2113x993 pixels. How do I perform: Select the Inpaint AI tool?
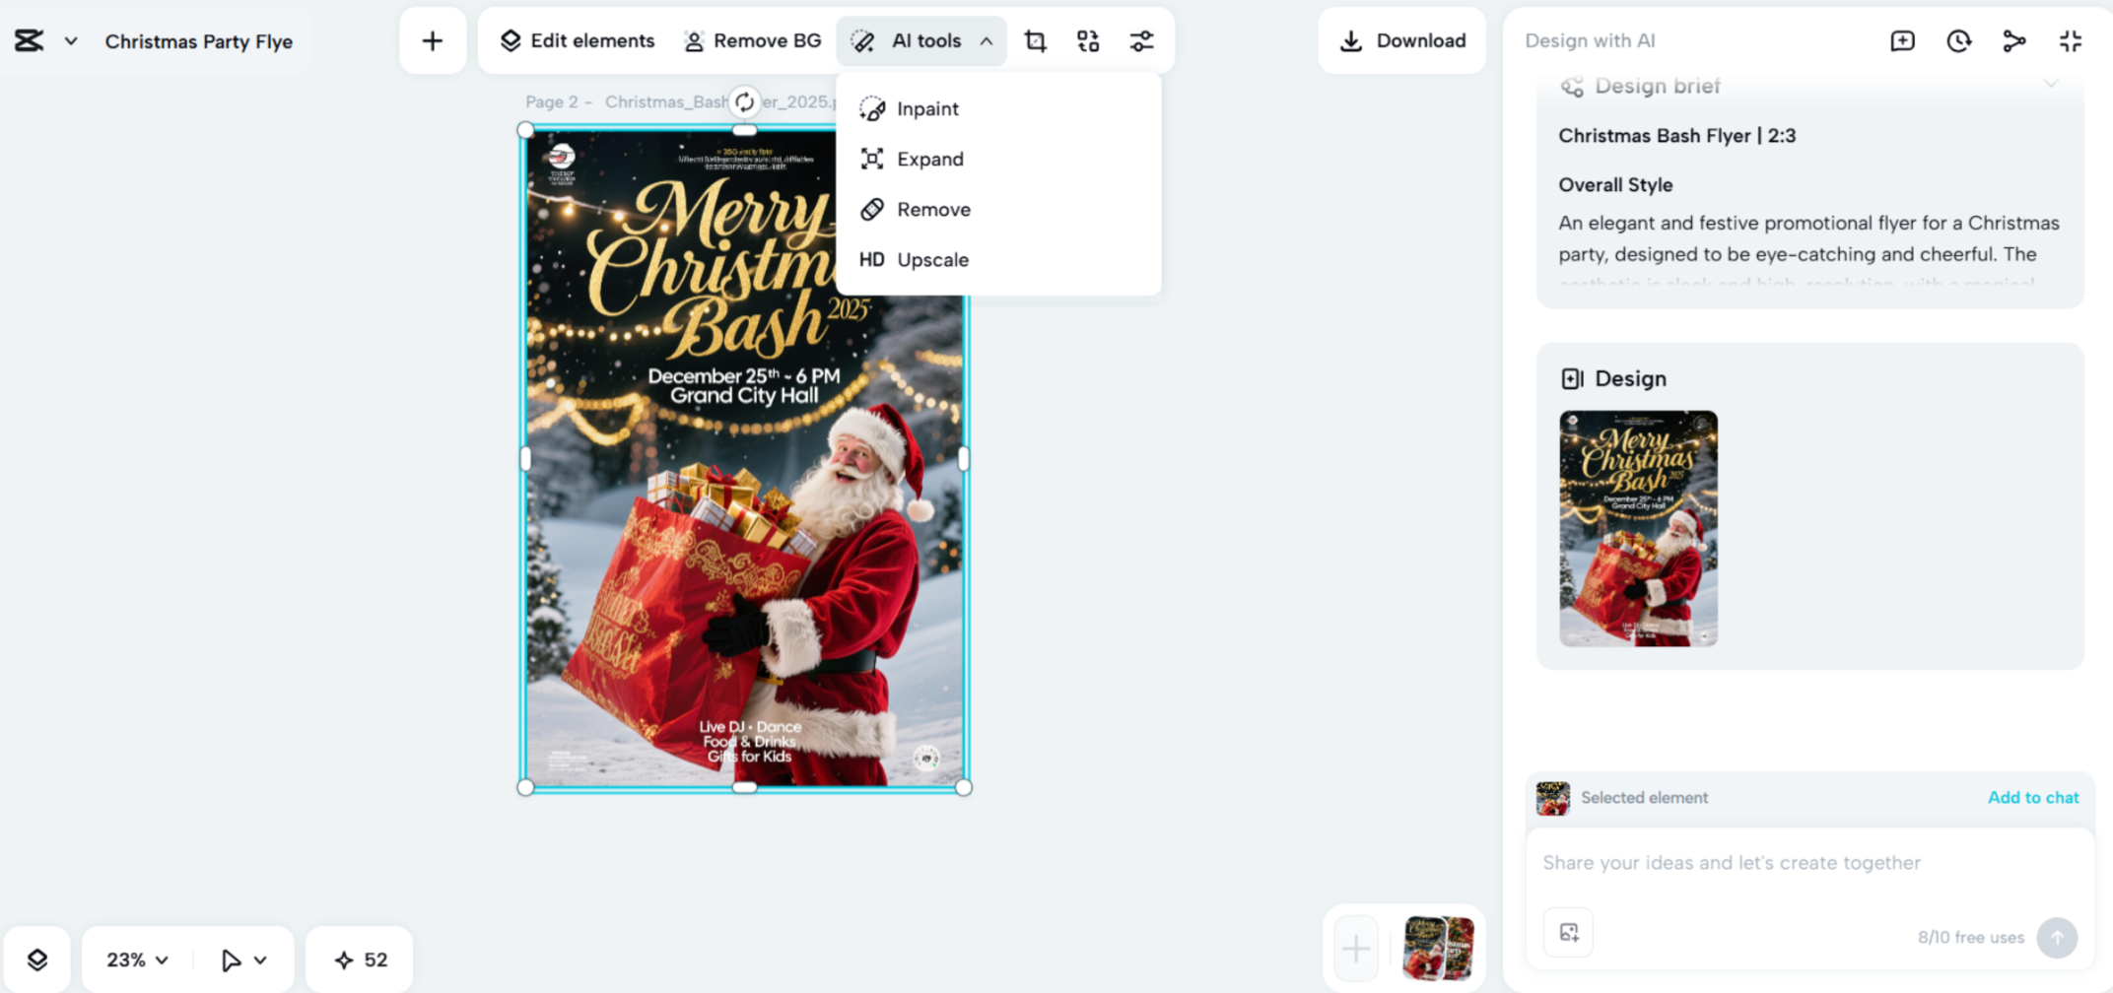pos(926,108)
